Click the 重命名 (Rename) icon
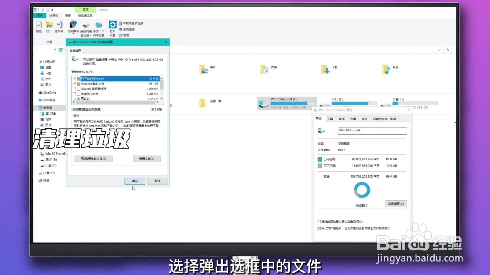Viewport: 490px width, 275px height. point(59,26)
